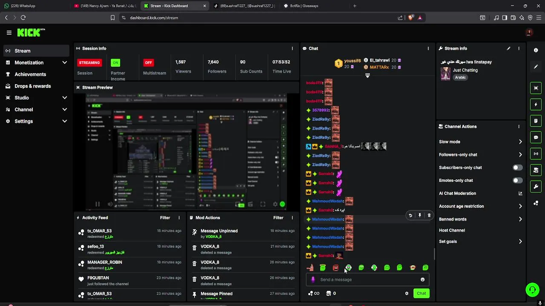545x306 pixels.
Task: Switch to the WhatsApp browser tab
Action: click(35, 6)
